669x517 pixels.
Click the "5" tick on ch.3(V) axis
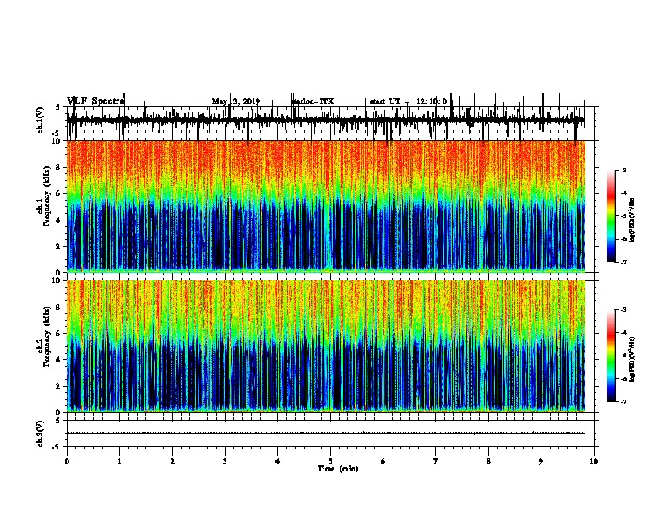click(57, 421)
